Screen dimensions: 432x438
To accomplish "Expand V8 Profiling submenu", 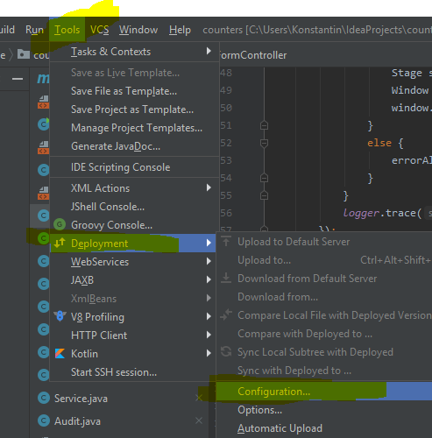I will tap(133, 317).
